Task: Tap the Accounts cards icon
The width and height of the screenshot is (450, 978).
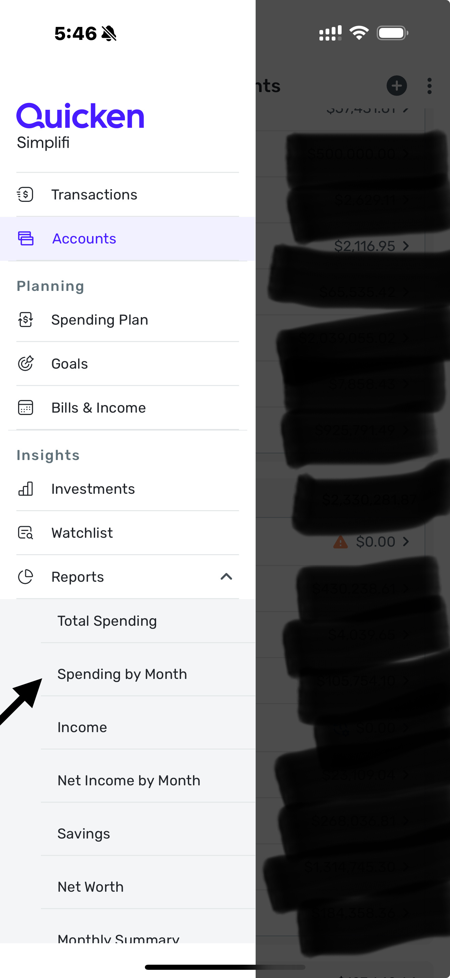Action: [x=26, y=238]
